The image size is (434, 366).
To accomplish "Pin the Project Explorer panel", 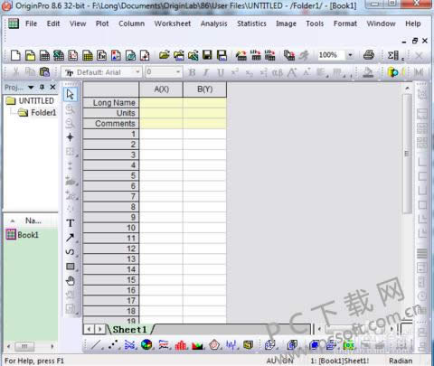I will 42,88.
